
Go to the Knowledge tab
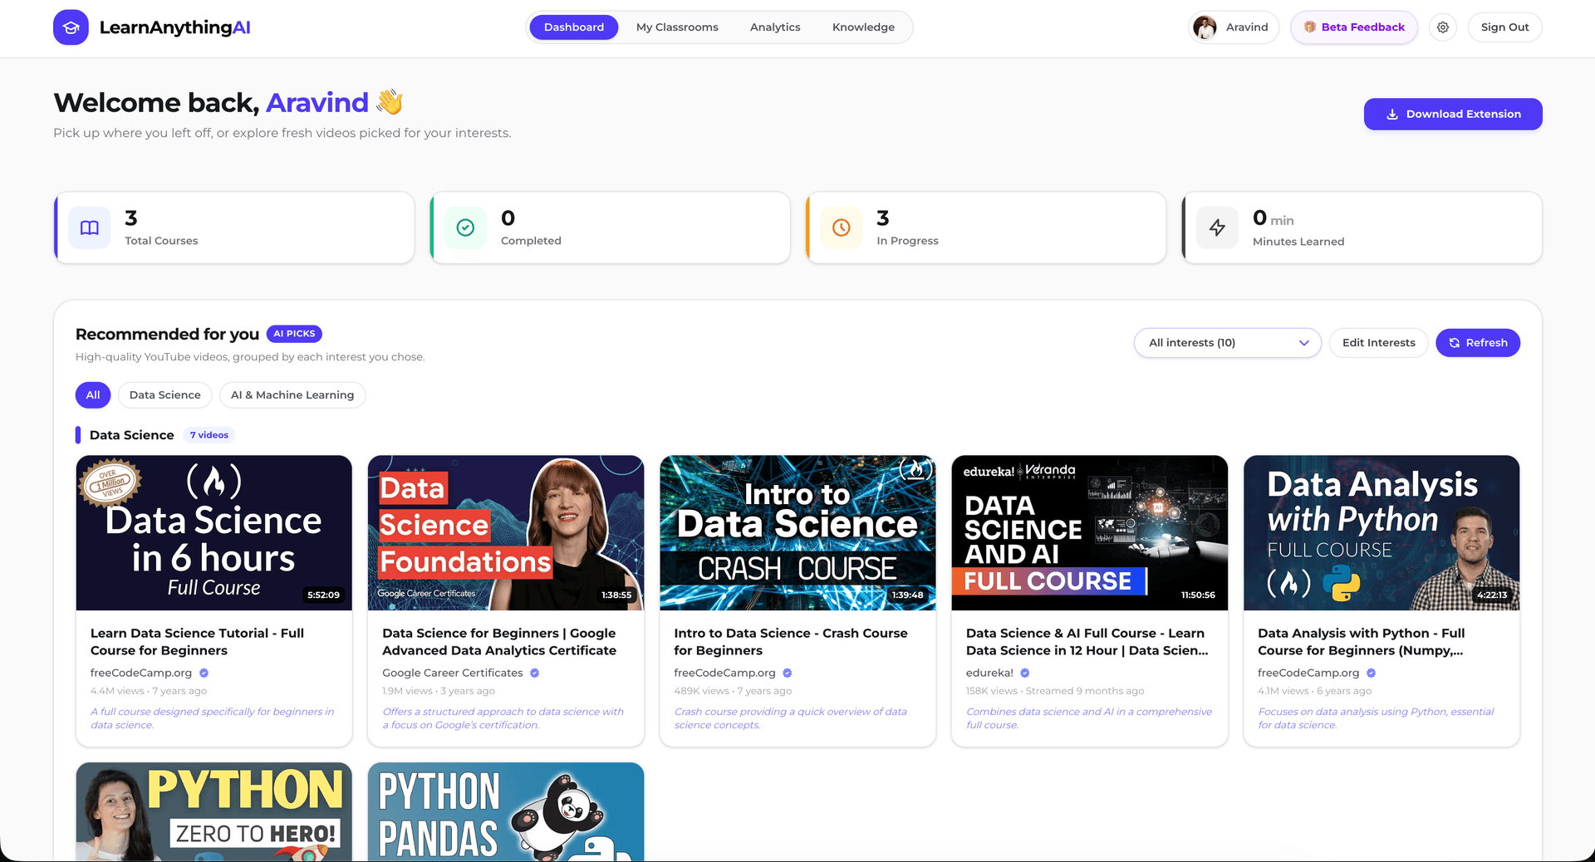pyautogui.click(x=863, y=27)
